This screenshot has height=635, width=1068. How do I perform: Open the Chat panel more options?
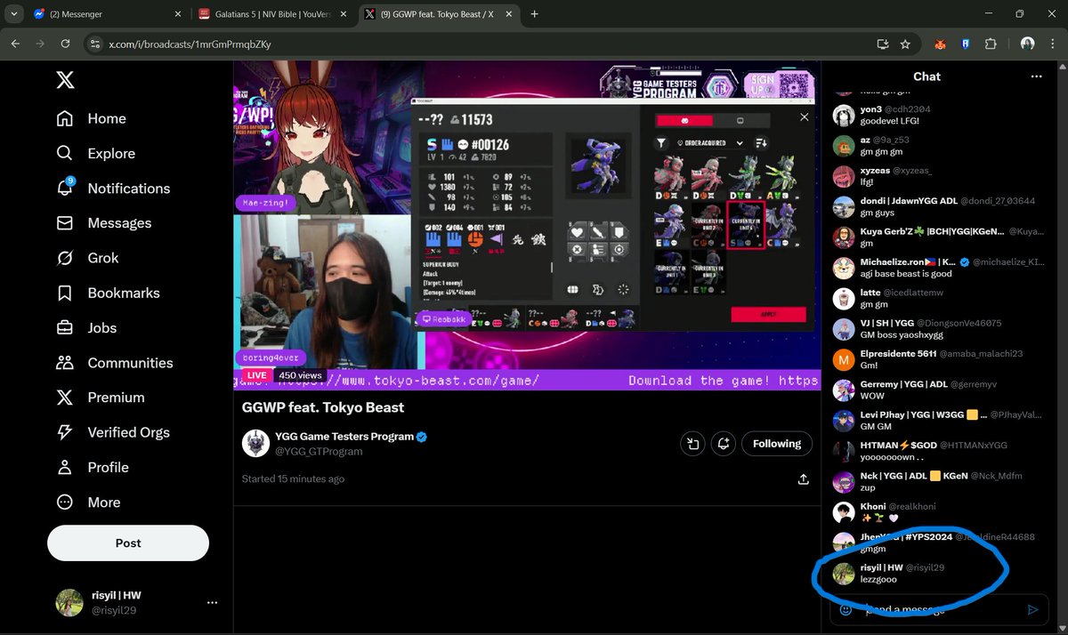pos(1036,76)
